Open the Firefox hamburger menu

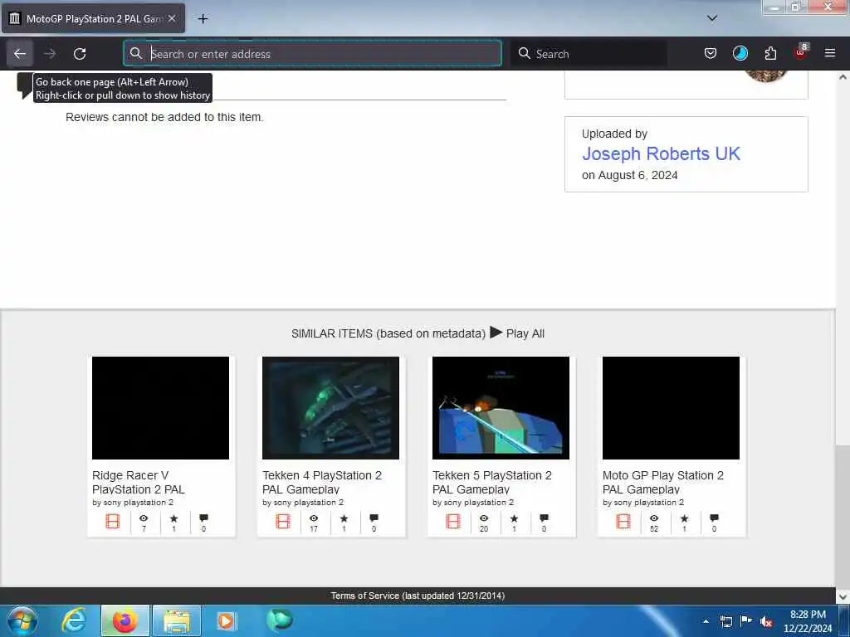[x=830, y=54]
